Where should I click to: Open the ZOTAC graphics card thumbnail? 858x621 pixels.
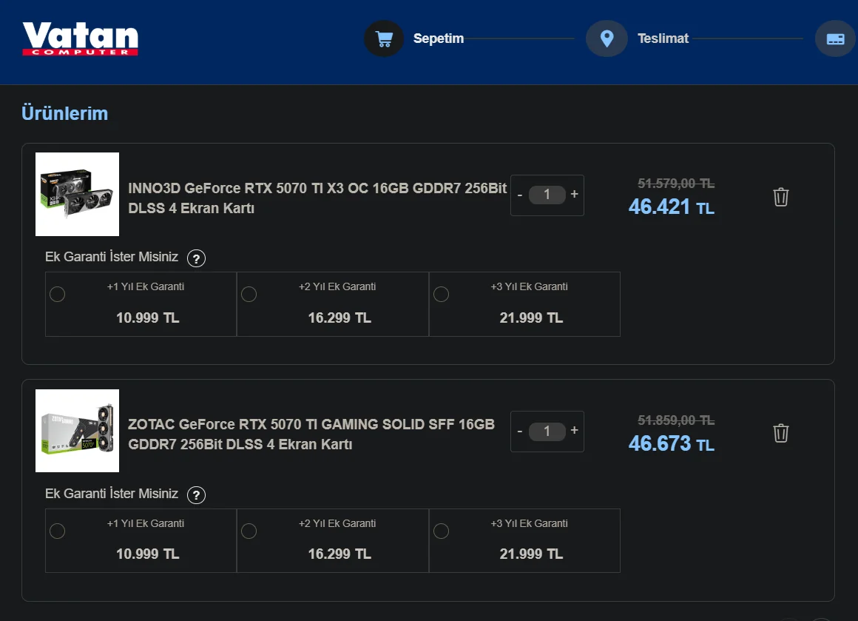click(x=77, y=431)
